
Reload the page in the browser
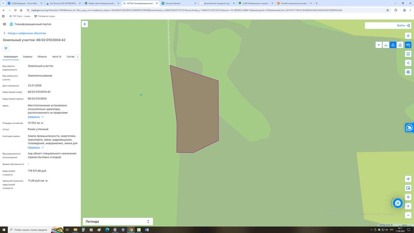coord(15,10)
